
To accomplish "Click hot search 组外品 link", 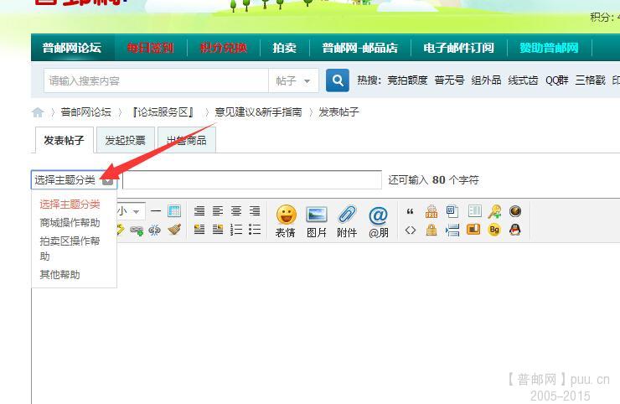I will click(486, 80).
